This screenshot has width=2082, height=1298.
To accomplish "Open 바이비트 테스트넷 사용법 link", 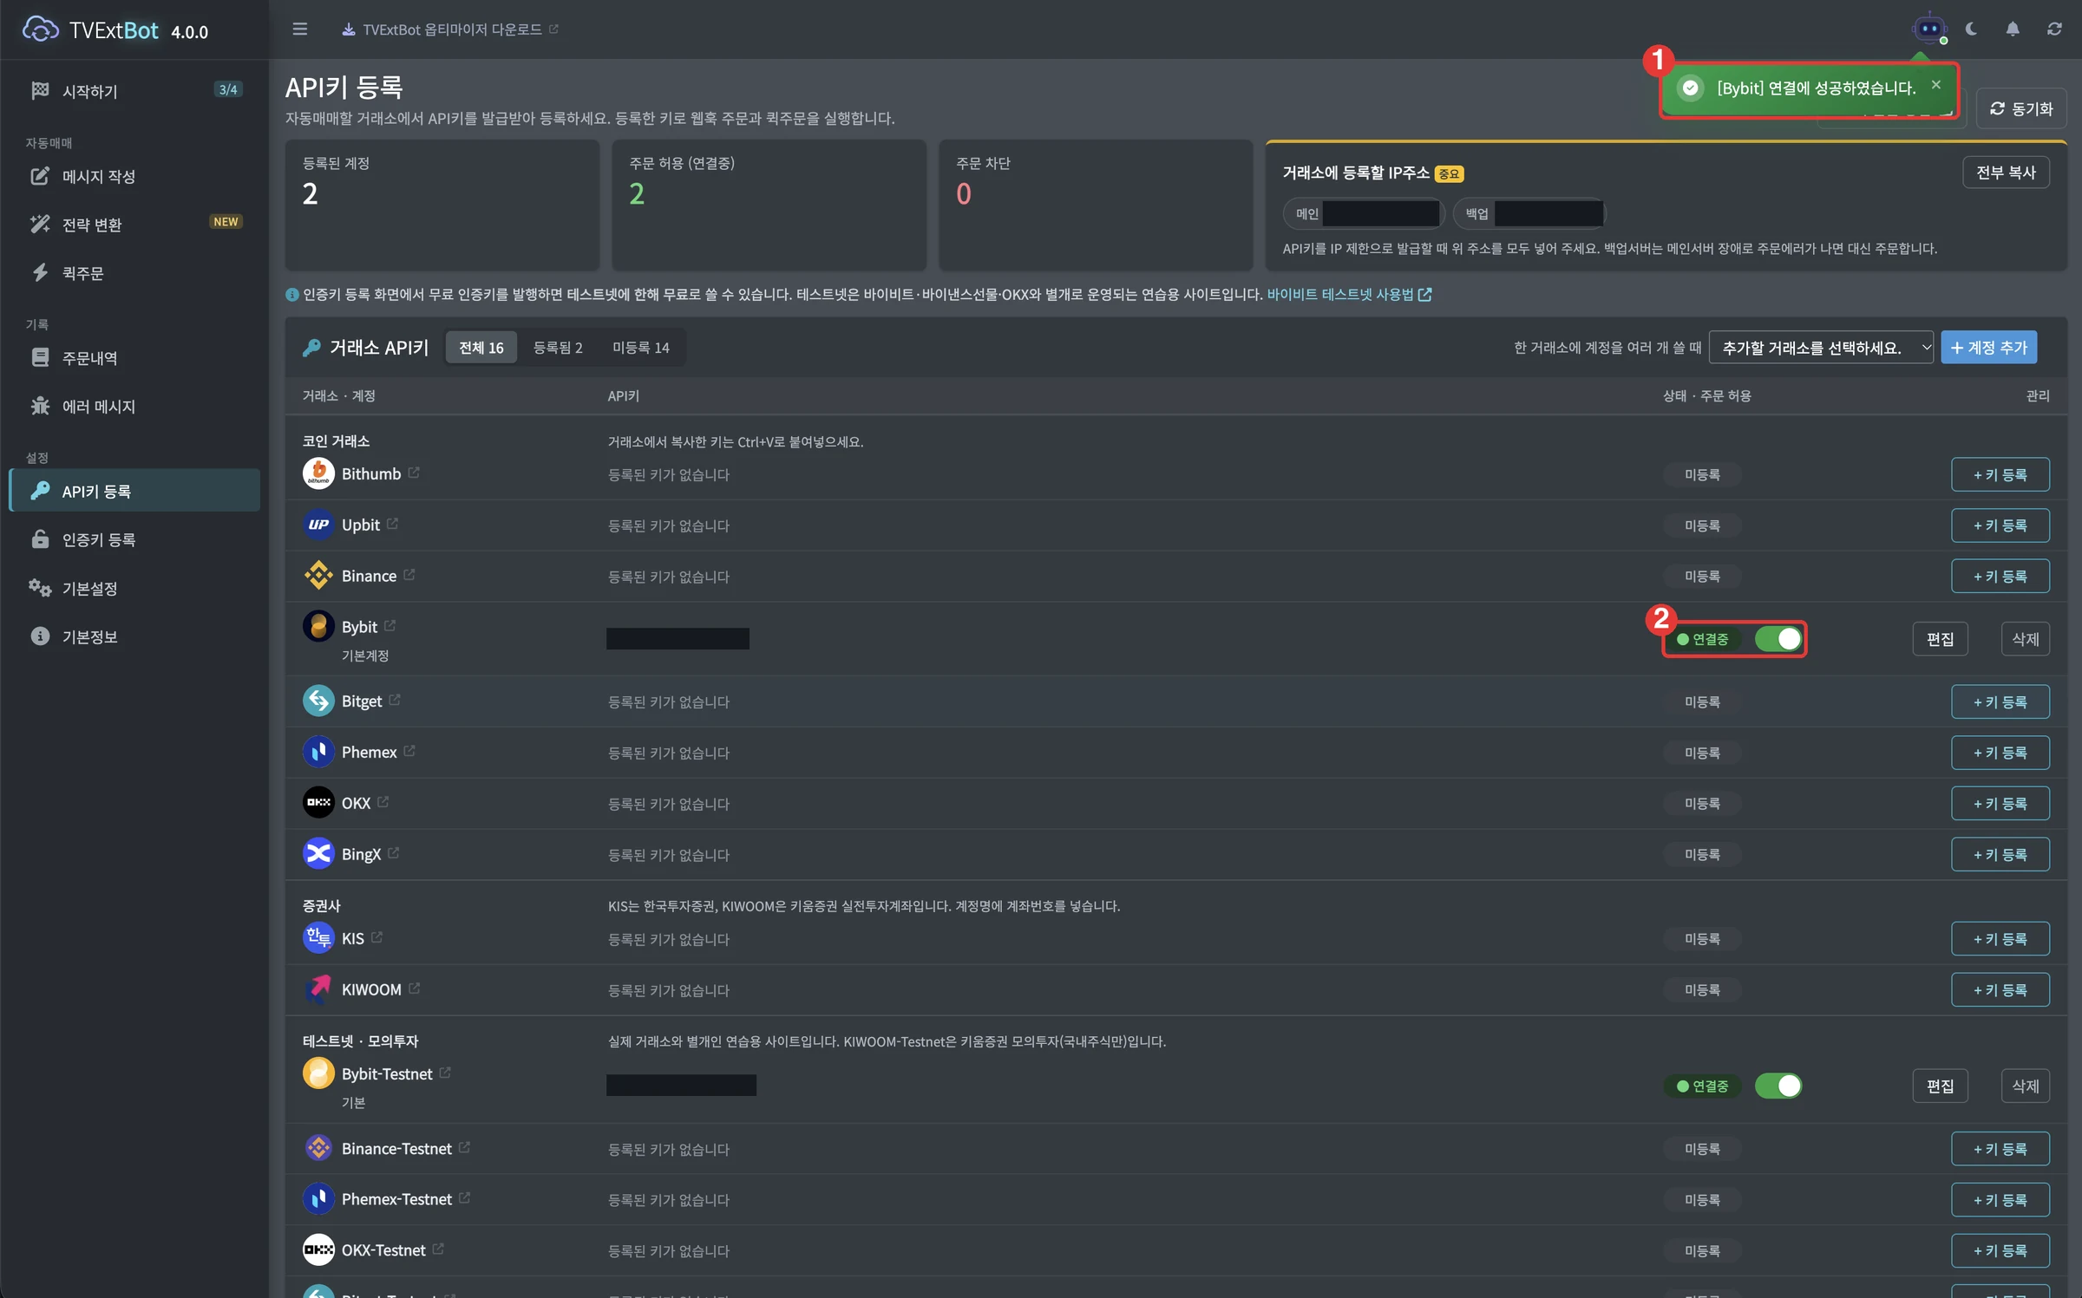I will [1349, 295].
